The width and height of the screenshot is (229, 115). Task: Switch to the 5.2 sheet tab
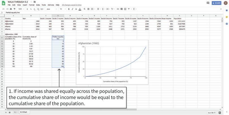point(16,112)
